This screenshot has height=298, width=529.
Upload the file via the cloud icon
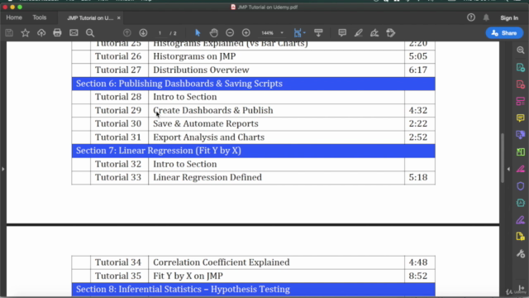point(41,33)
